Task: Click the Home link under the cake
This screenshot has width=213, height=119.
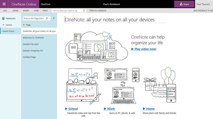Action: [x=149, y=109]
